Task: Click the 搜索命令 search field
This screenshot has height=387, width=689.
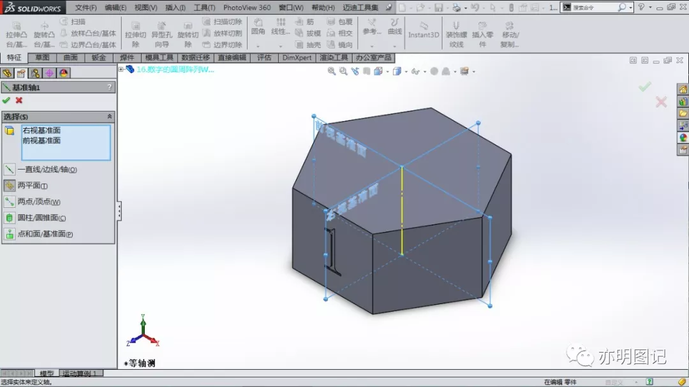Action: tap(594, 8)
